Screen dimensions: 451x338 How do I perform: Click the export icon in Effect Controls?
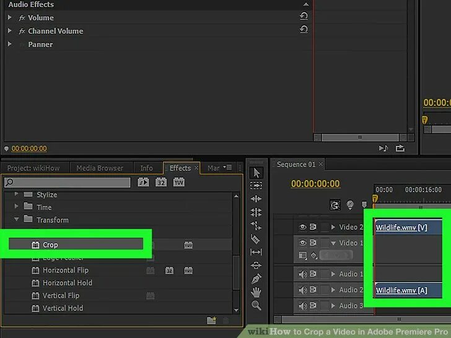[400, 149]
